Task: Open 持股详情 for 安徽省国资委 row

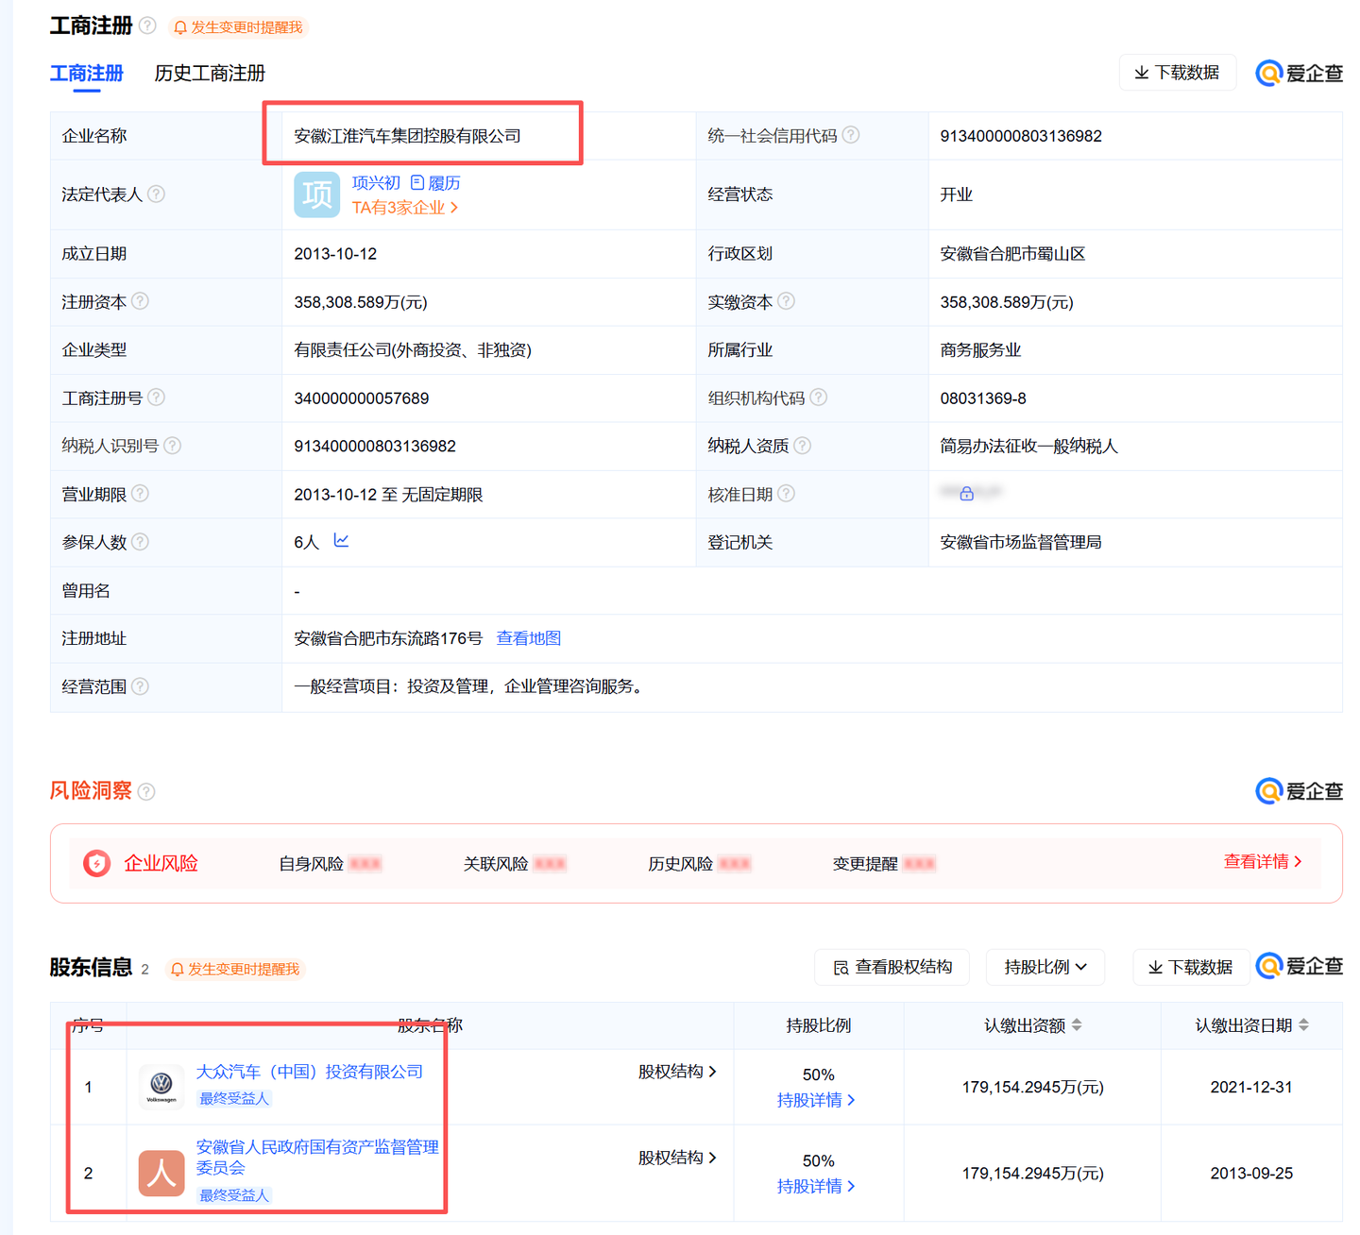Action: pos(816,1186)
